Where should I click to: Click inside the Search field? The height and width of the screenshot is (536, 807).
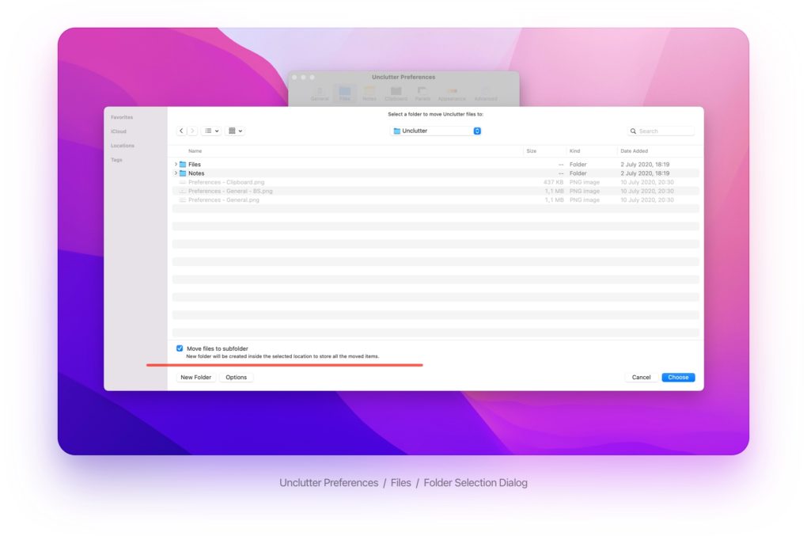(661, 131)
